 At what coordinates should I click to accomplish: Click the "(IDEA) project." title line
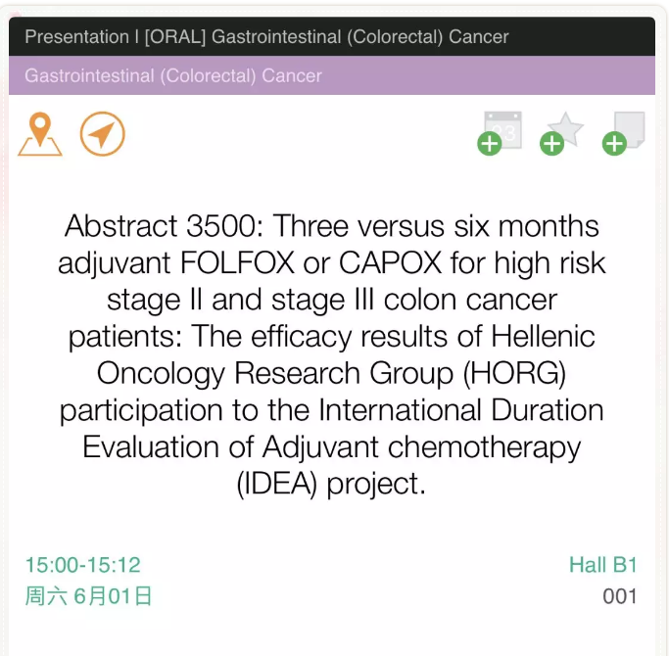(x=331, y=484)
